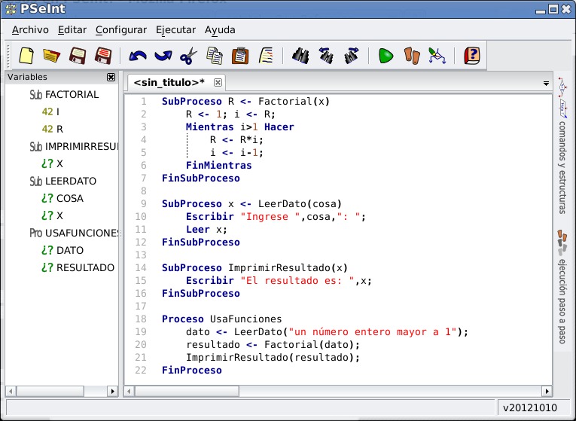Click the string "El resultado es: "

point(297,281)
